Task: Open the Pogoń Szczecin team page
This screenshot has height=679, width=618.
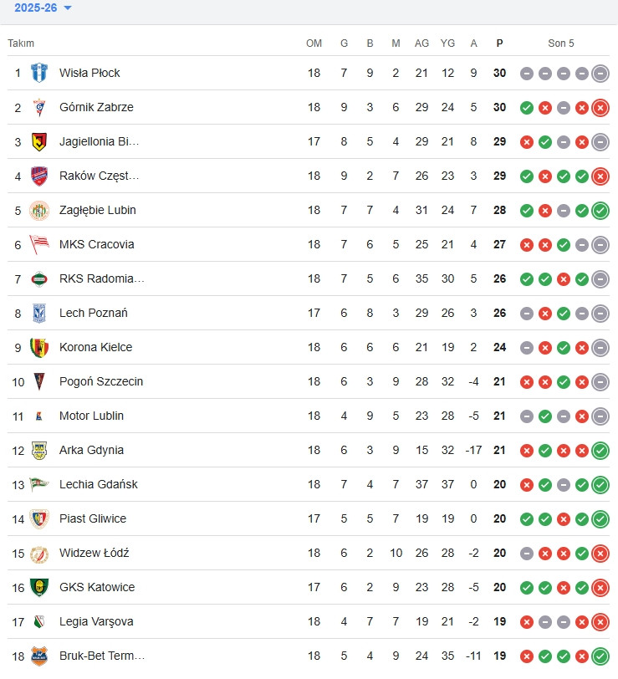Action: 101,381
